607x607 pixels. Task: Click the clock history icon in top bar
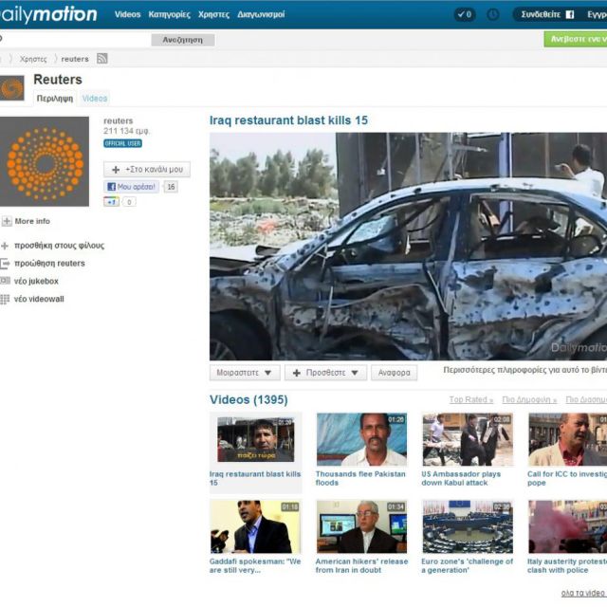tap(492, 15)
